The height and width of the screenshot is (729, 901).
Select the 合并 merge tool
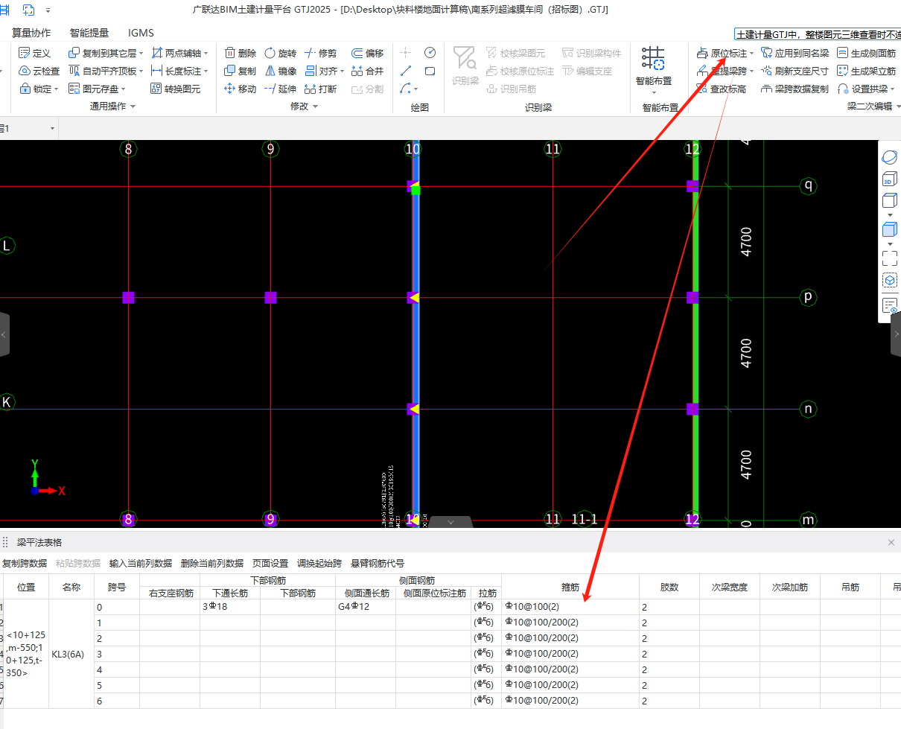(367, 71)
